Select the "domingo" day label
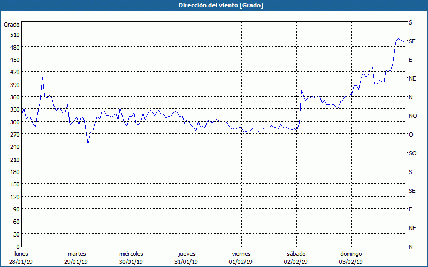The image size is (428, 267). 351,254
